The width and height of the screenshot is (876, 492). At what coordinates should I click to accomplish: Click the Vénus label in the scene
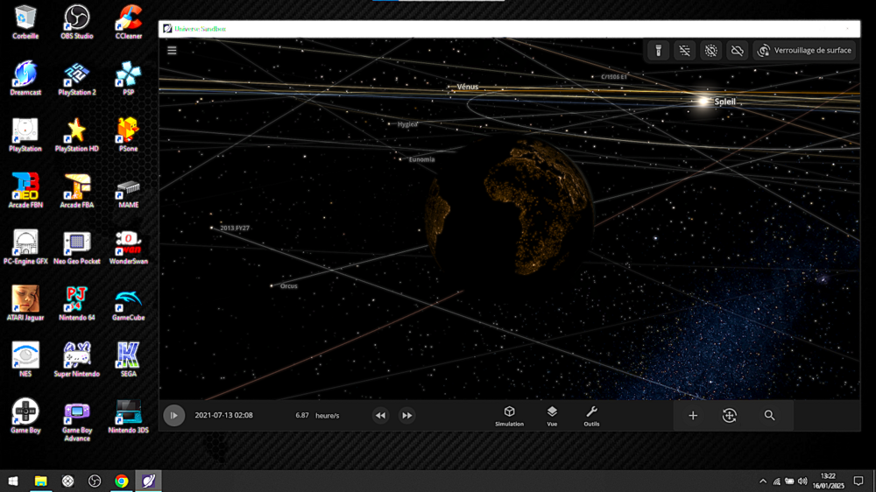(x=468, y=87)
